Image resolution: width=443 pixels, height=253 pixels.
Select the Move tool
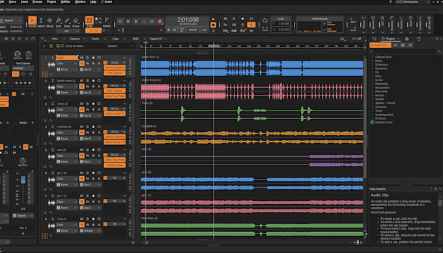(50, 21)
